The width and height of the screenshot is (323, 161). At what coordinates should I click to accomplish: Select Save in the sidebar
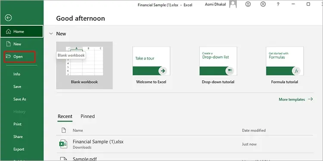coord(17,87)
